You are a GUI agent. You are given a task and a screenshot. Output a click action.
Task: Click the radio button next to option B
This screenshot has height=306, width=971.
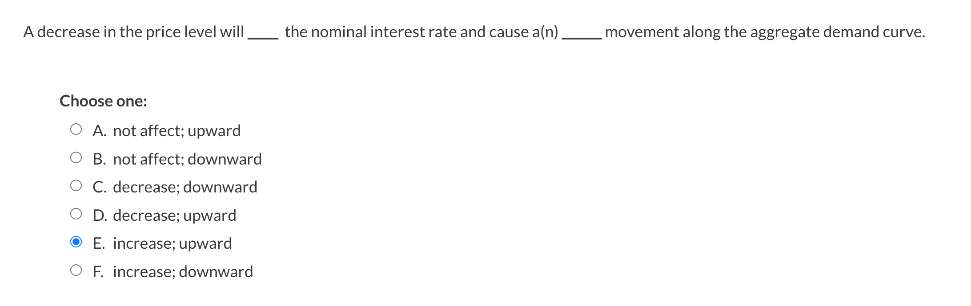point(76,157)
